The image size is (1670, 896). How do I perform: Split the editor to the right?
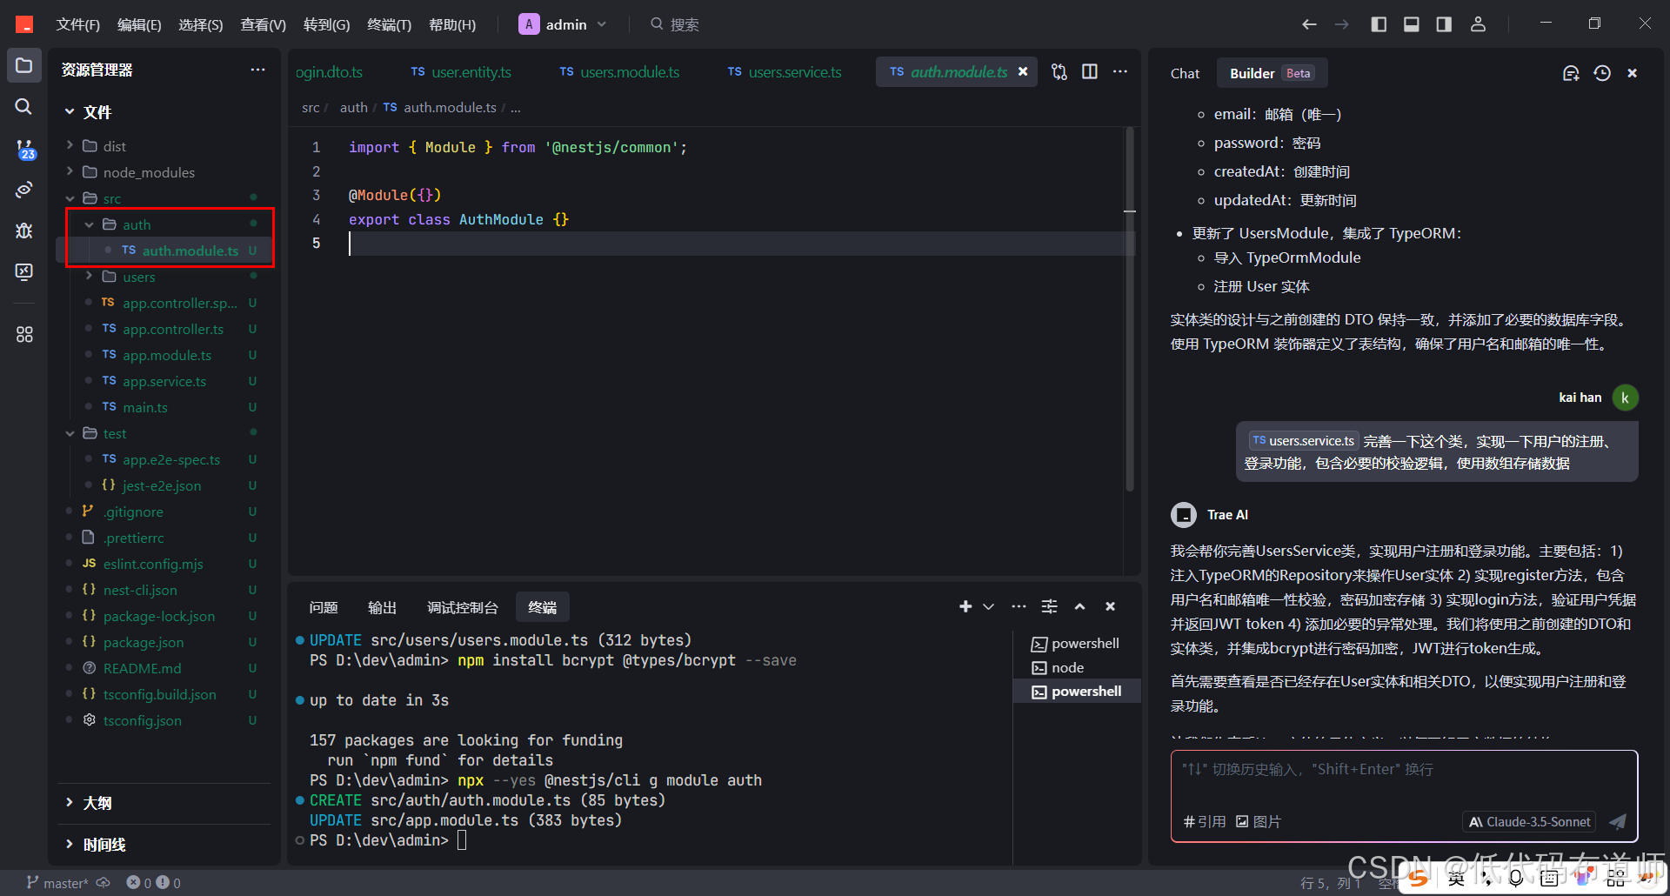tap(1089, 71)
